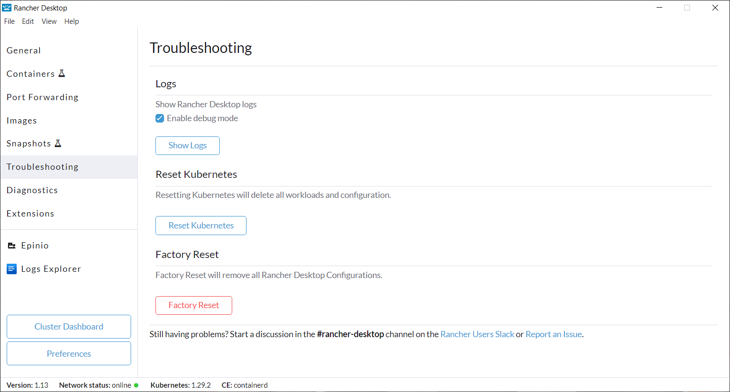Click Resetting Kubernetes will delete workloads description
This screenshot has width=730, height=392.
click(273, 195)
